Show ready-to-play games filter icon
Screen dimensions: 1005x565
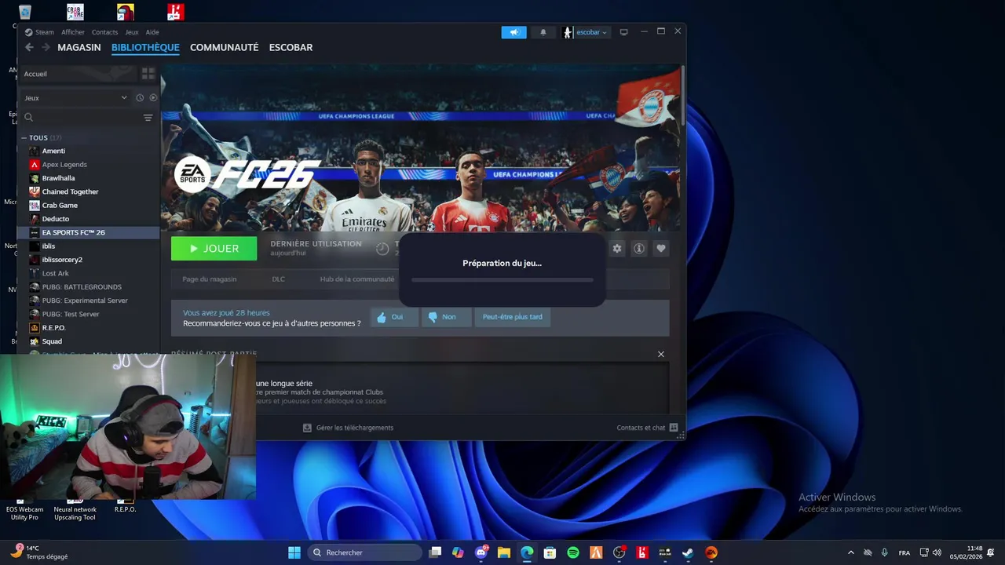153,98
